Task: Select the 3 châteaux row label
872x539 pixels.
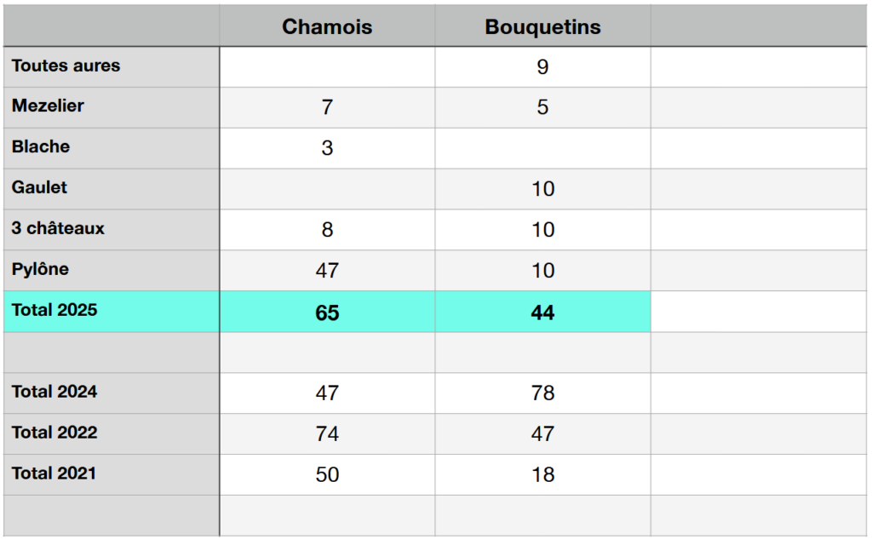Action: click(x=59, y=228)
